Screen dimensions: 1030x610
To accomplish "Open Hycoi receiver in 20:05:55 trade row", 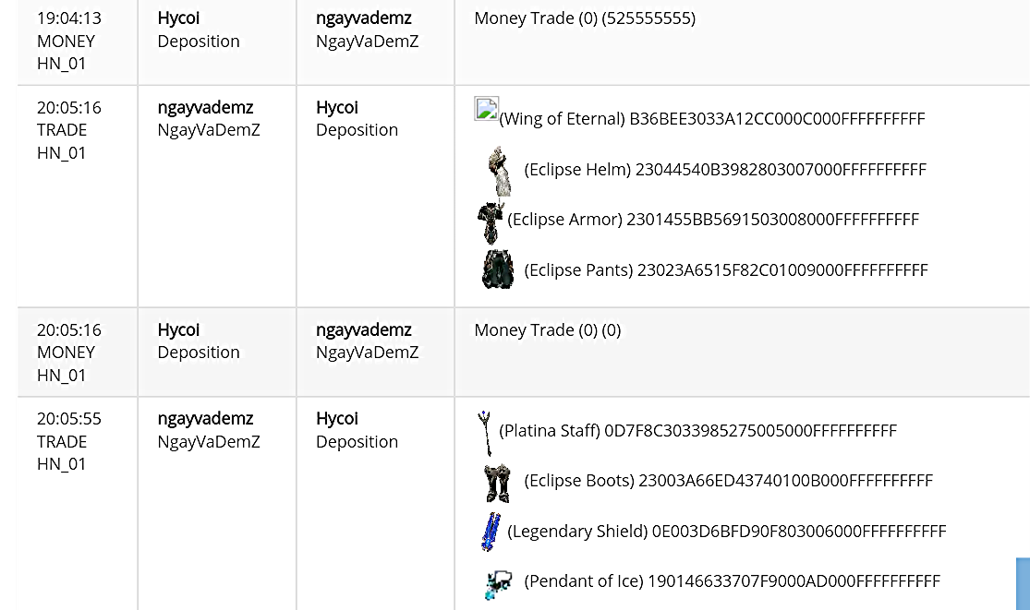I will [x=337, y=418].
